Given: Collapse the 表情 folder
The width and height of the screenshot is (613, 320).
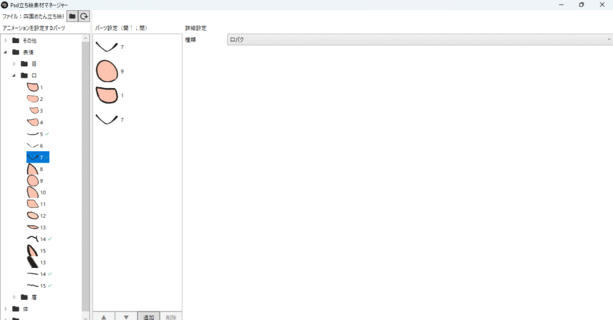Looking at the screenshot, I should tap(6, 52).
